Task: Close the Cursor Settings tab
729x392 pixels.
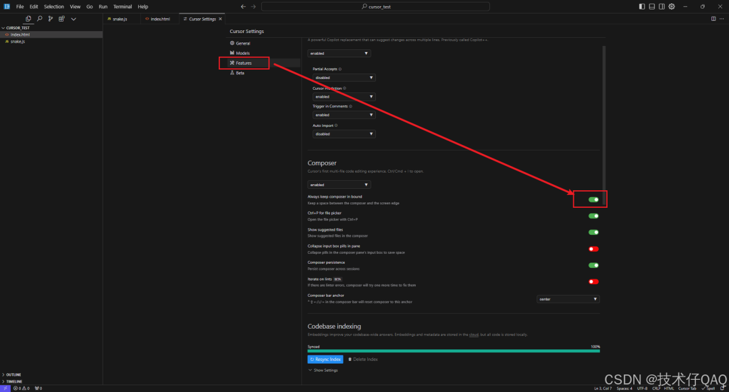Action: point(220,19)
